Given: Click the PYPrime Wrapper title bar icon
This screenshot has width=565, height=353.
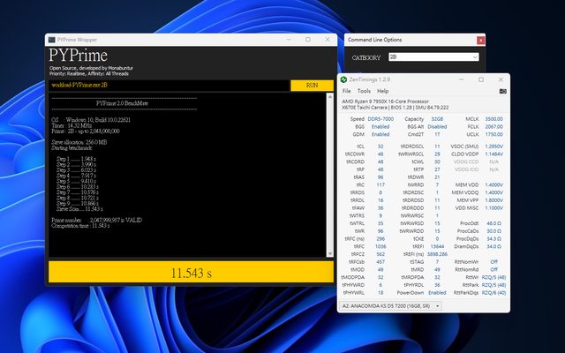Looking at the screenshot, I should (x=51, y=40).
